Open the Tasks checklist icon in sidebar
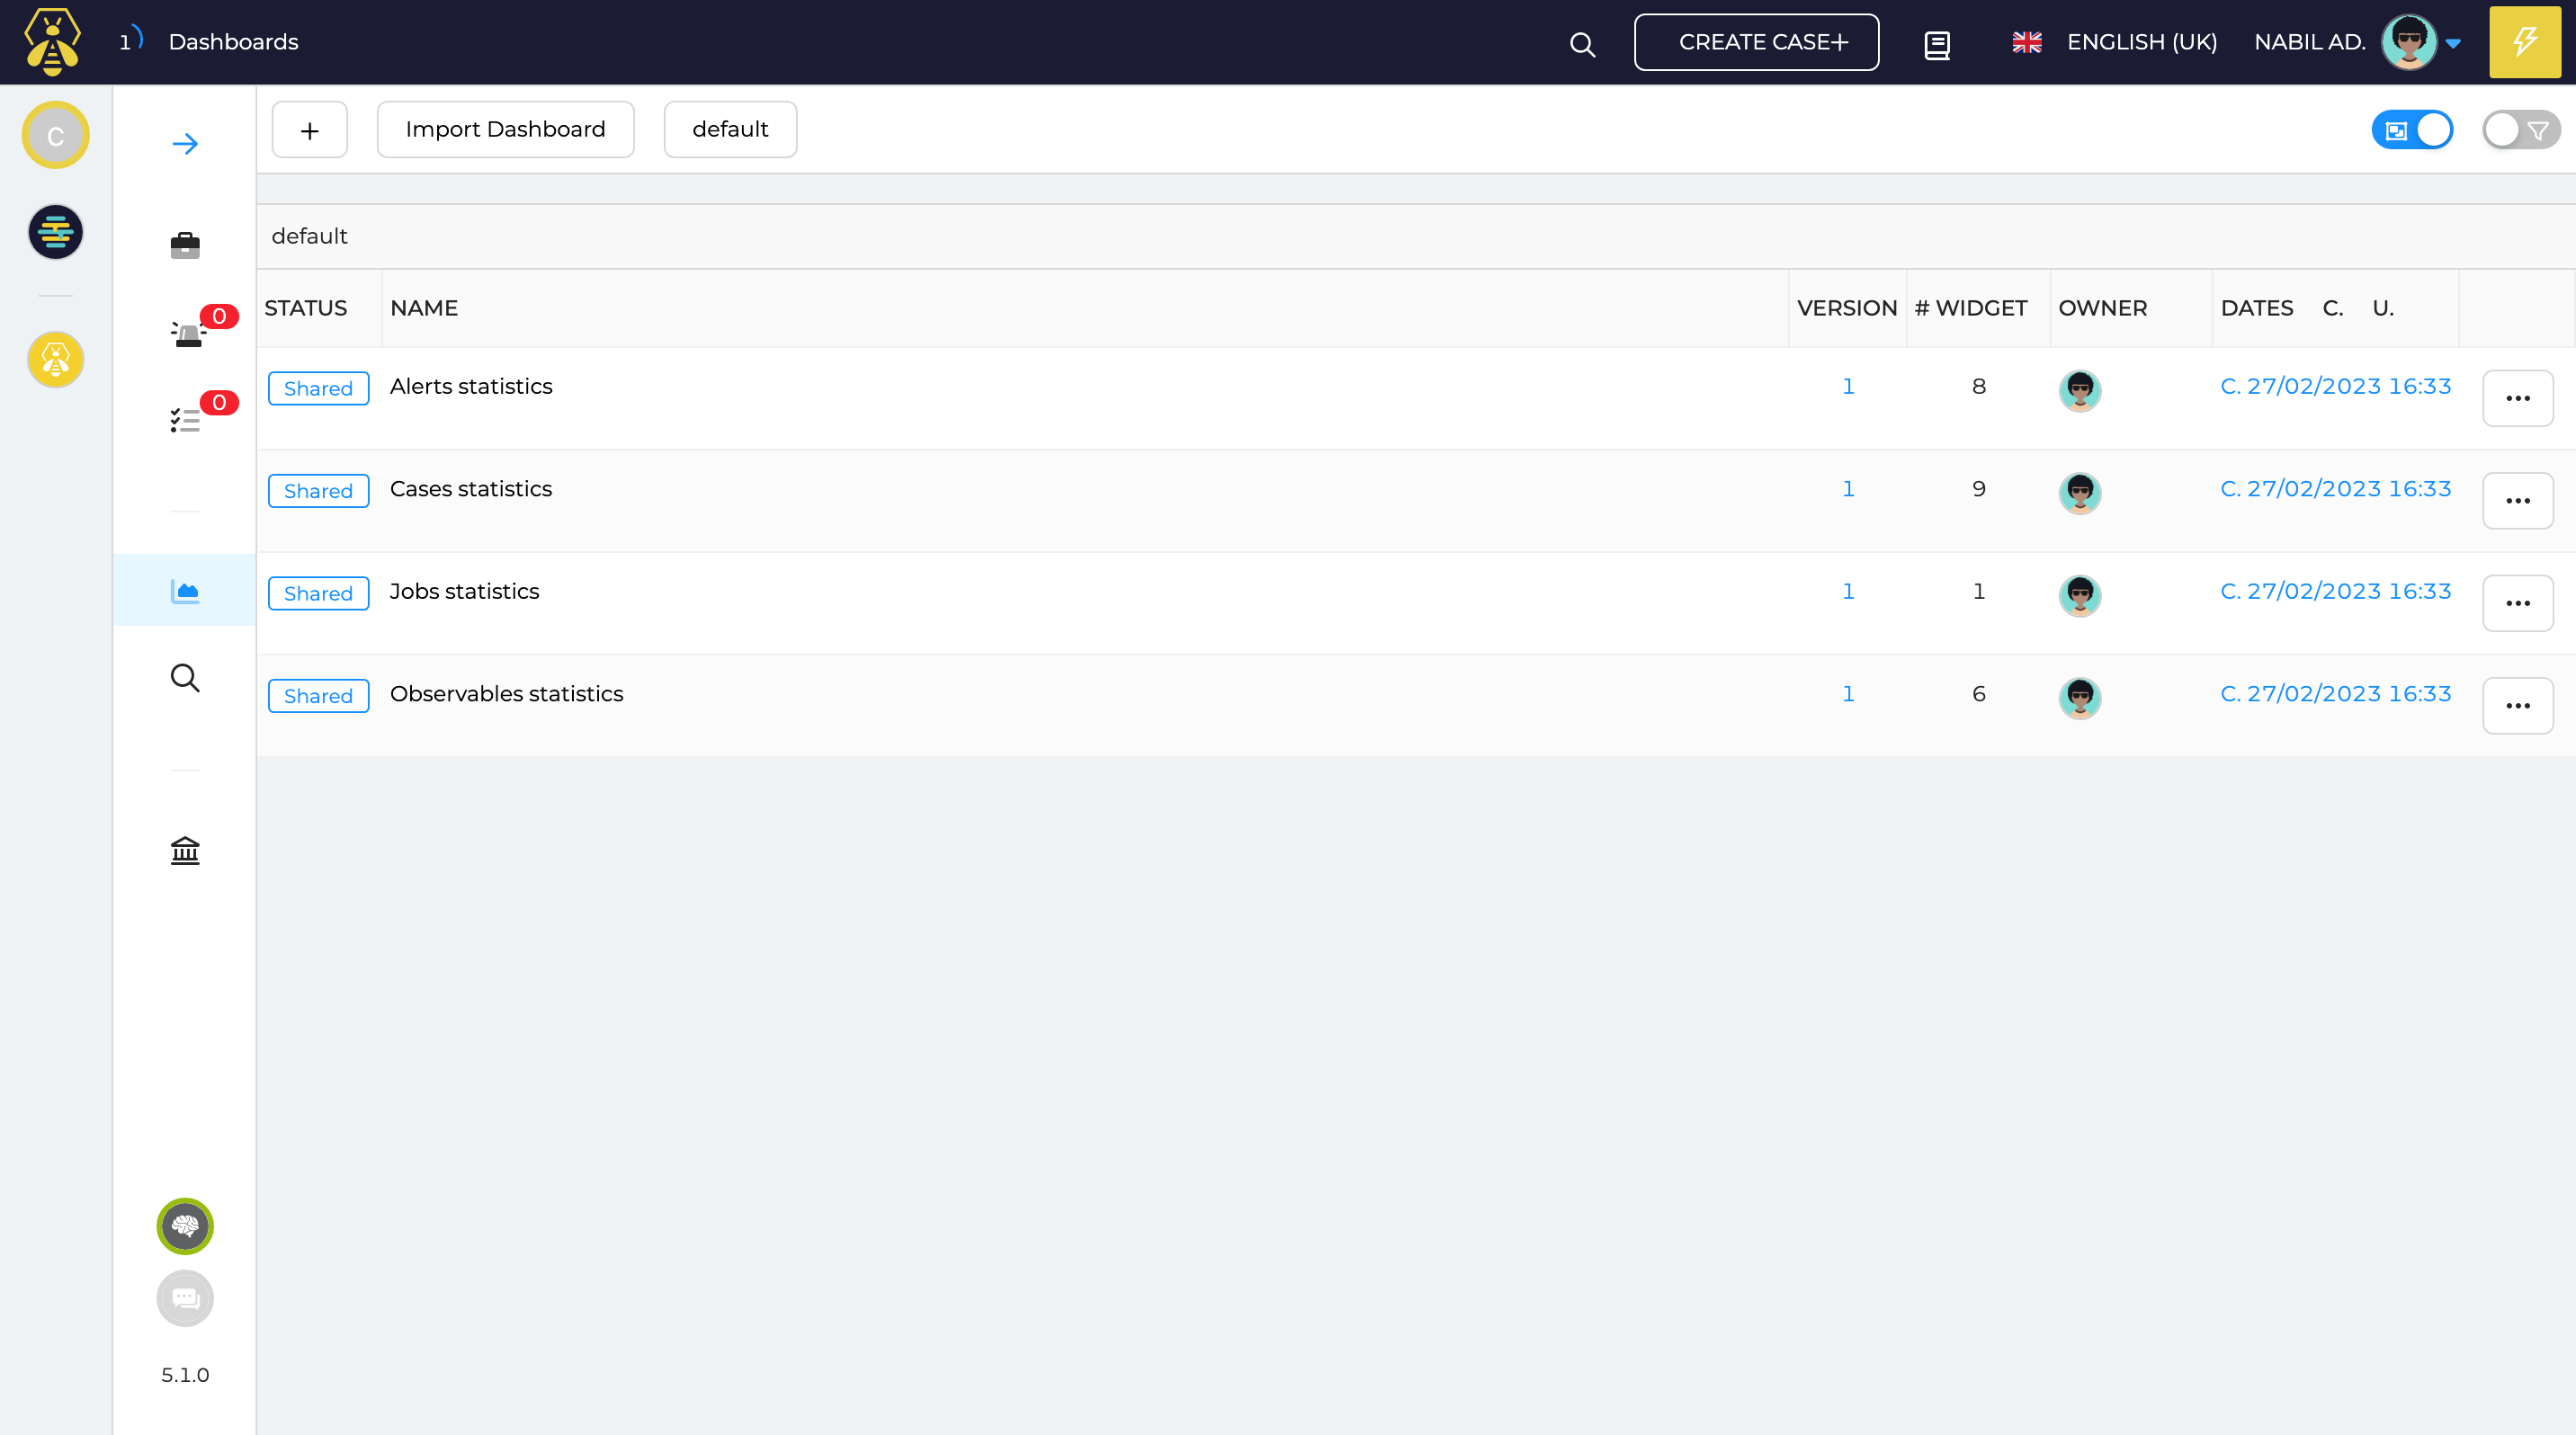This screenshot has height=1435, width=2576. 185,420
